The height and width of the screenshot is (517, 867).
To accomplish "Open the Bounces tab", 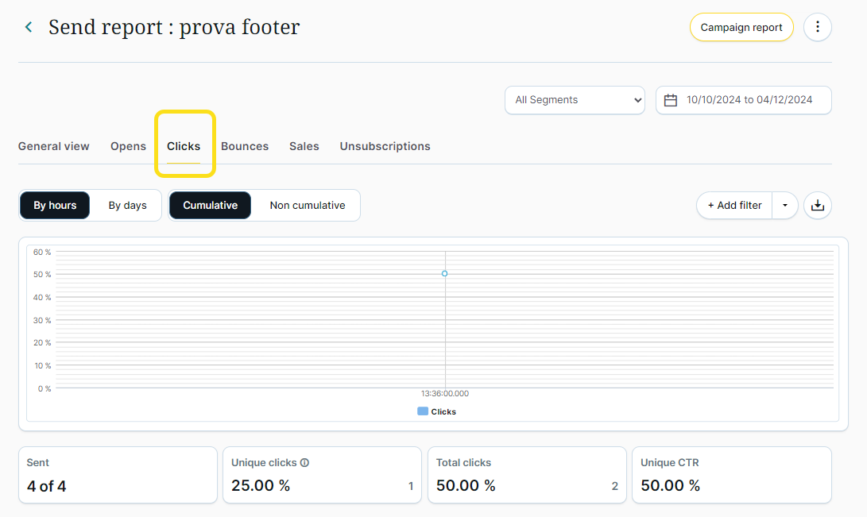I will pos(245,146).
